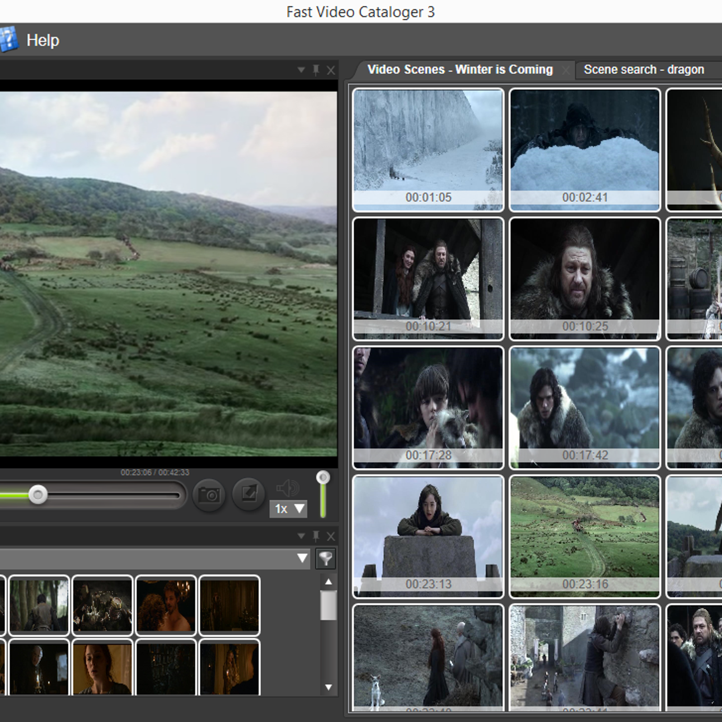
Task: Capture a snapshot with the camera icon
Action: (209, 495)
